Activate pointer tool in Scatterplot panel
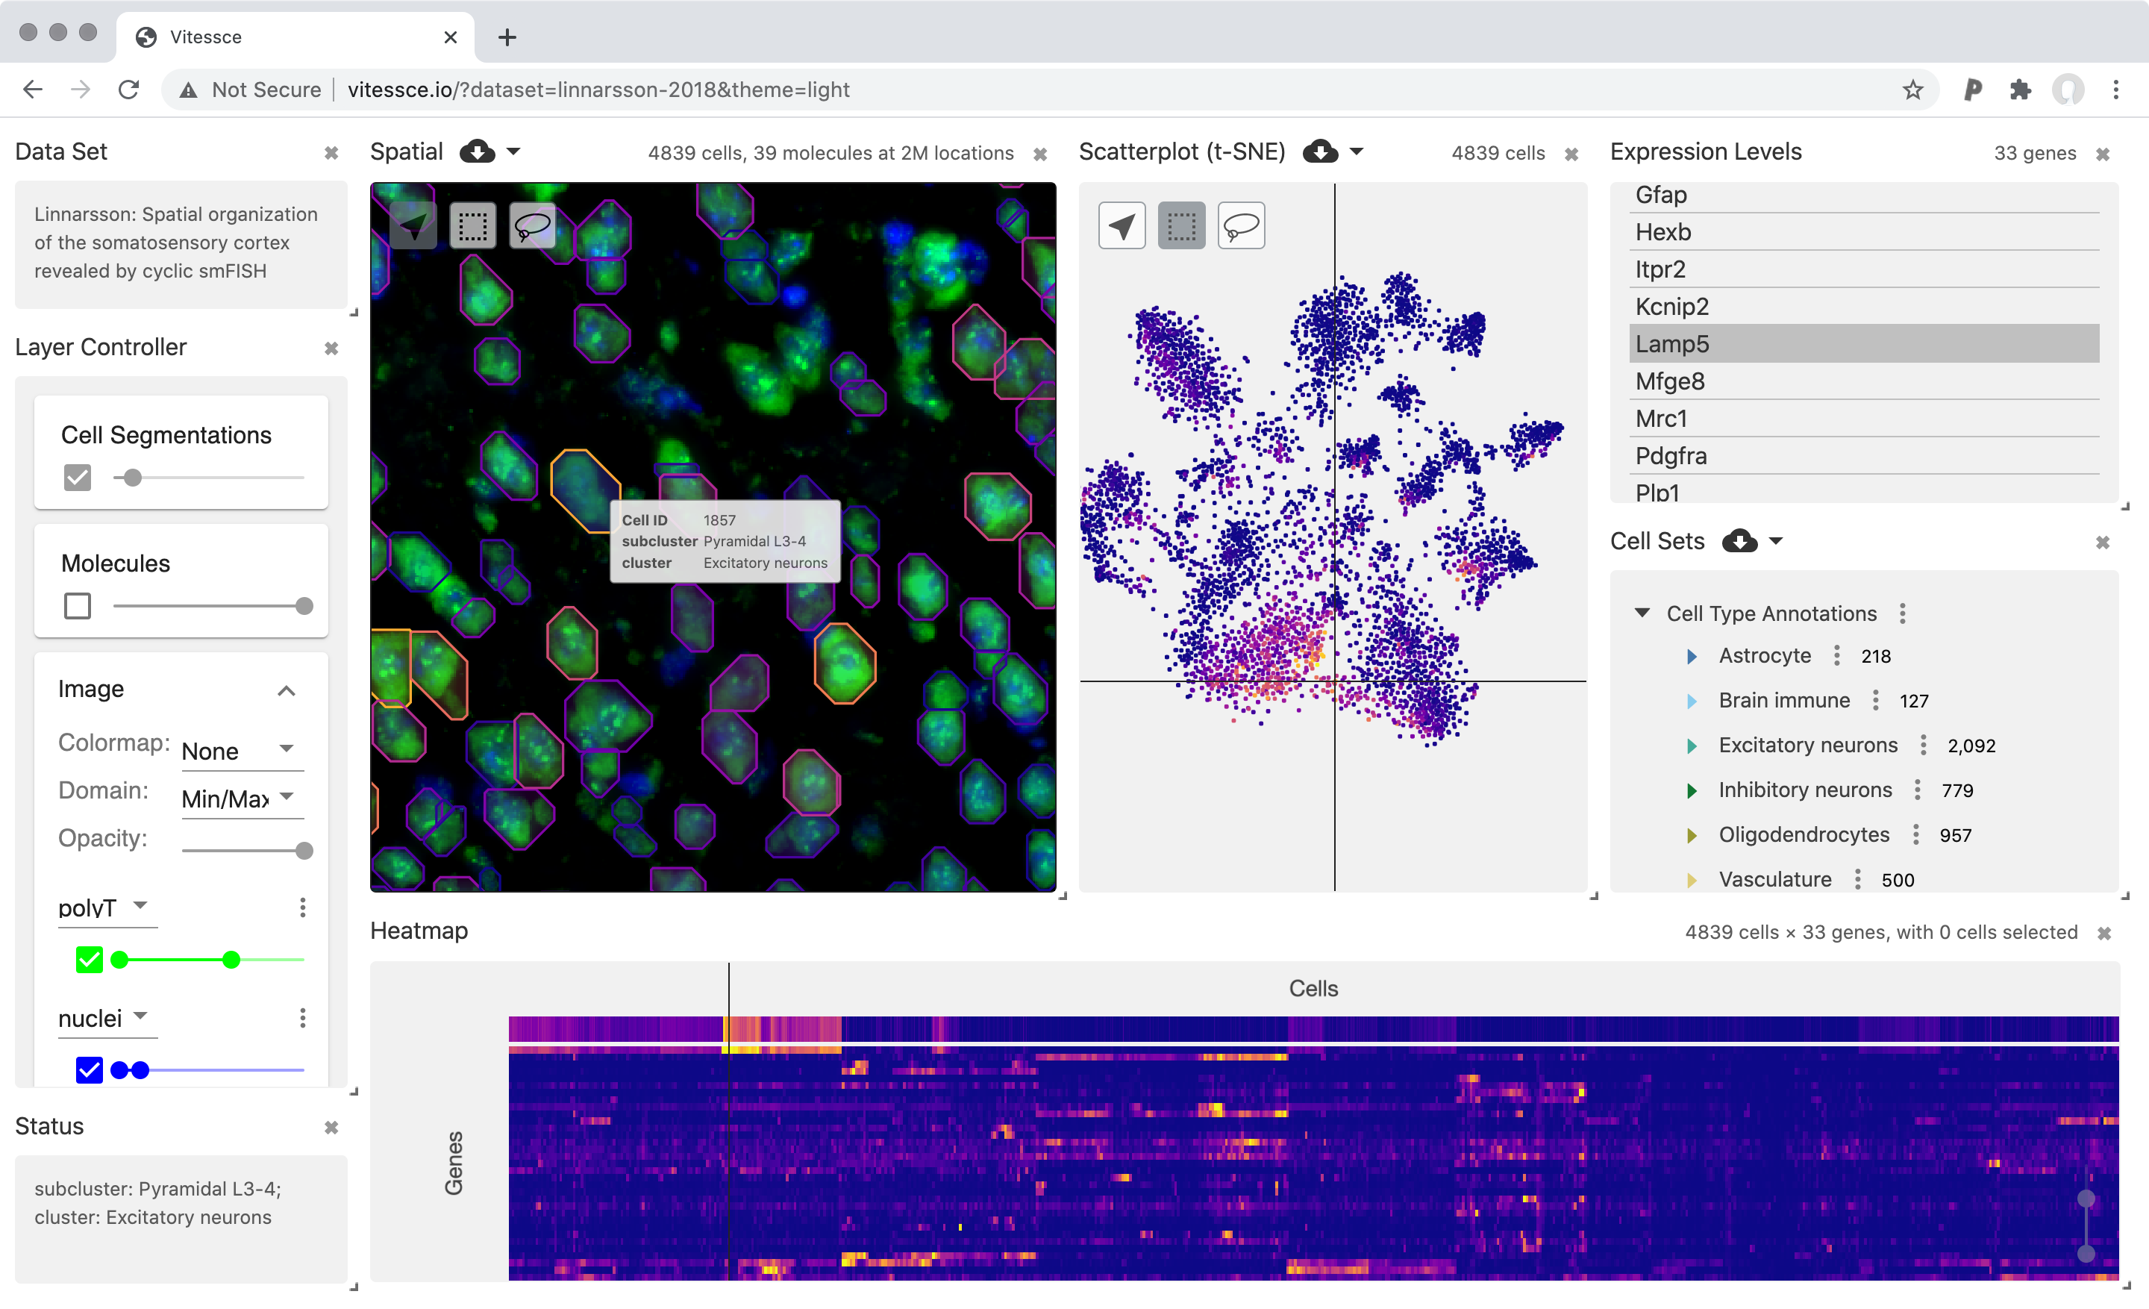 [1122, 226]
